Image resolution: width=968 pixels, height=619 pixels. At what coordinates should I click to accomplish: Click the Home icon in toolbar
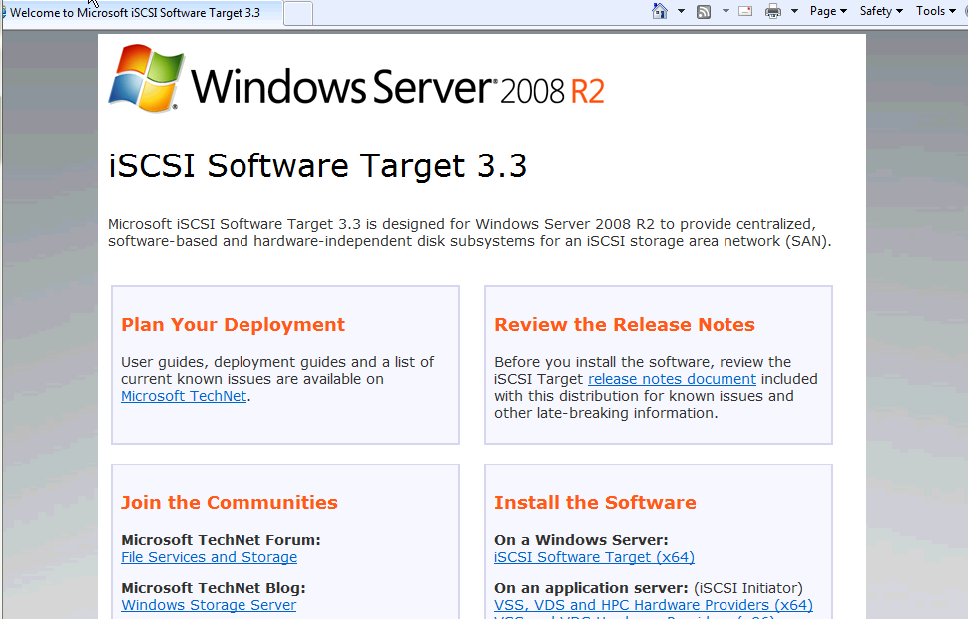(x=660, y=11)
